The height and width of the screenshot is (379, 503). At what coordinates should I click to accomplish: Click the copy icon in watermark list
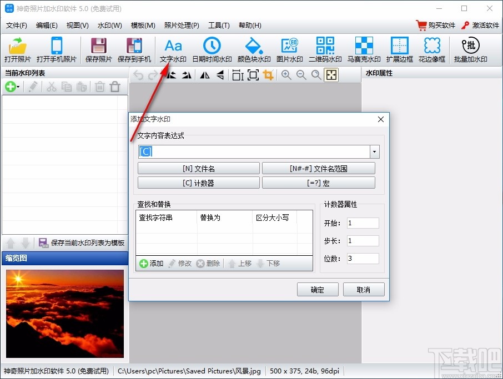click(x=67, y=87)
